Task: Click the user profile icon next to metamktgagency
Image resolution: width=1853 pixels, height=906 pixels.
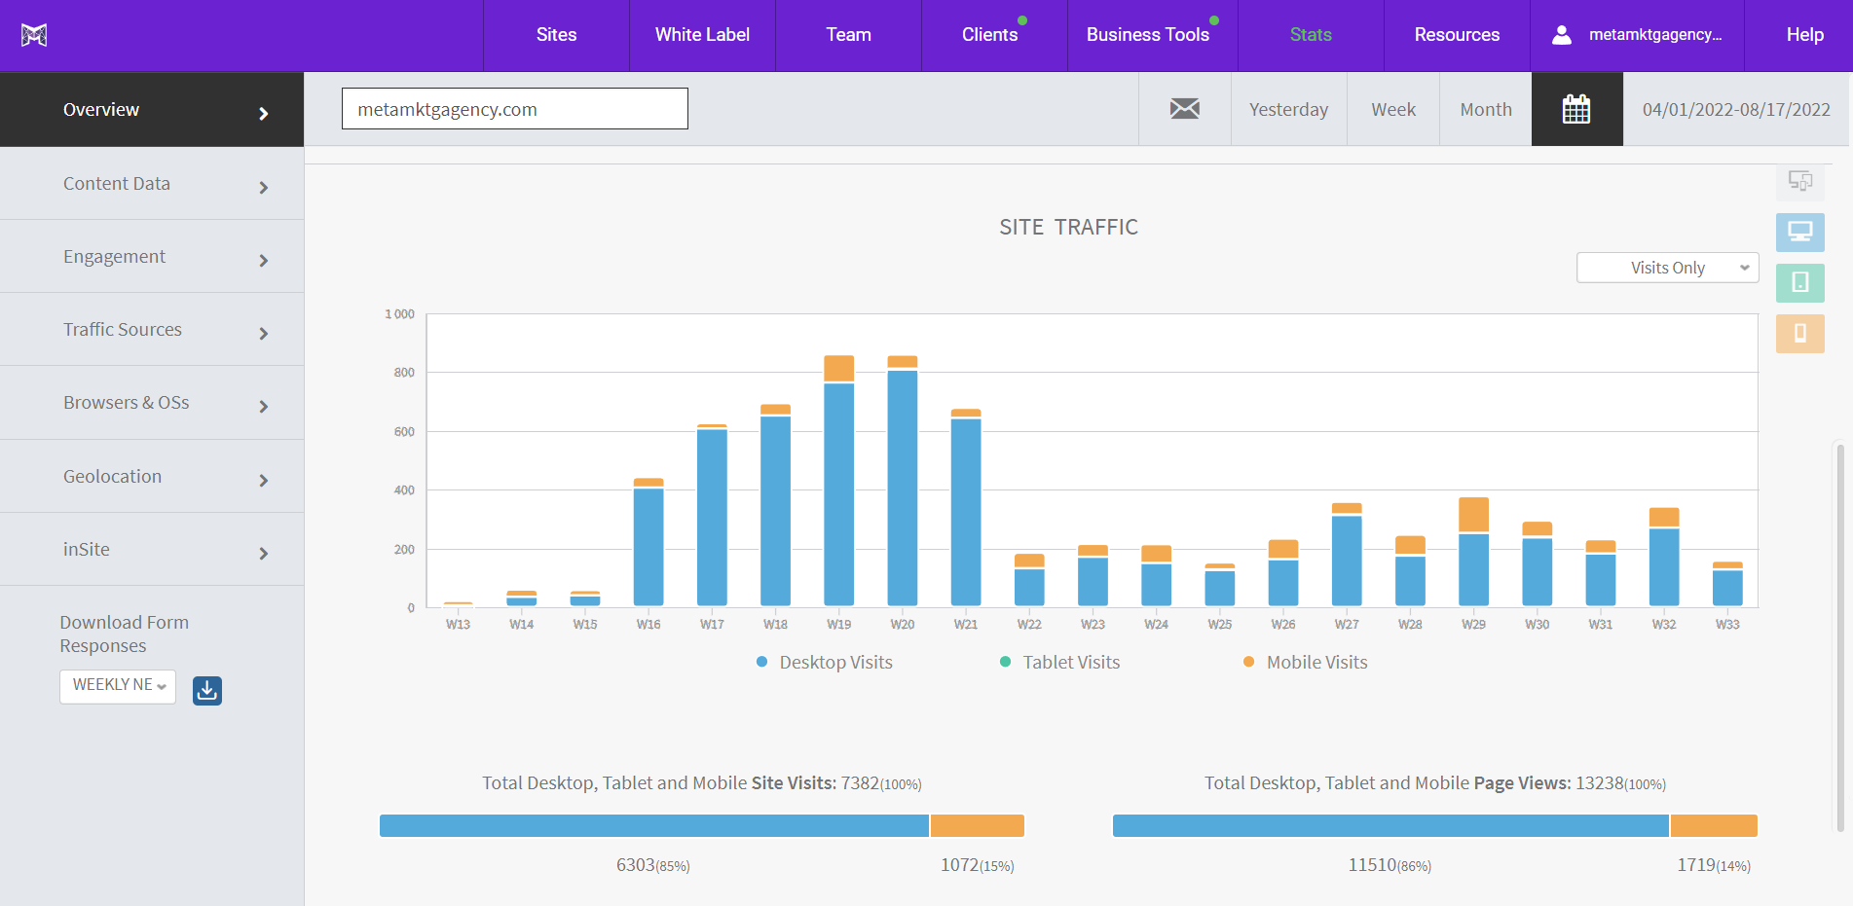Action: [x=1562, y=34]
